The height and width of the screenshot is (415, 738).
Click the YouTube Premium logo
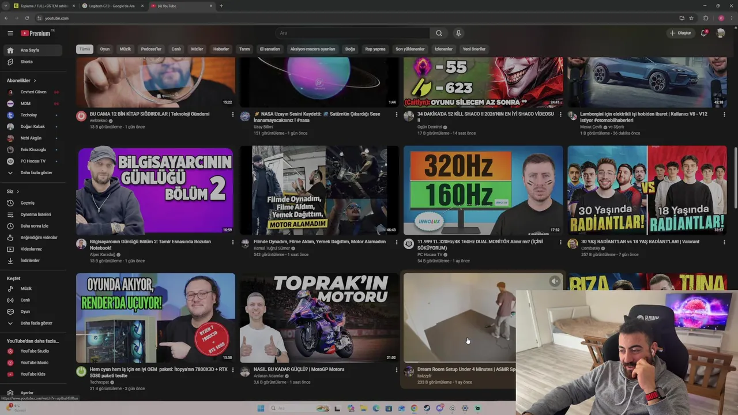click(36, 33)
